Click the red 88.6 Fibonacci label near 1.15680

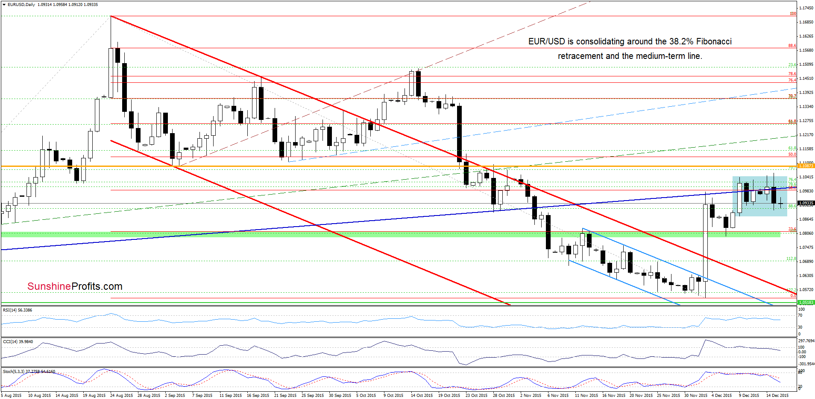[x=792, y=46]
